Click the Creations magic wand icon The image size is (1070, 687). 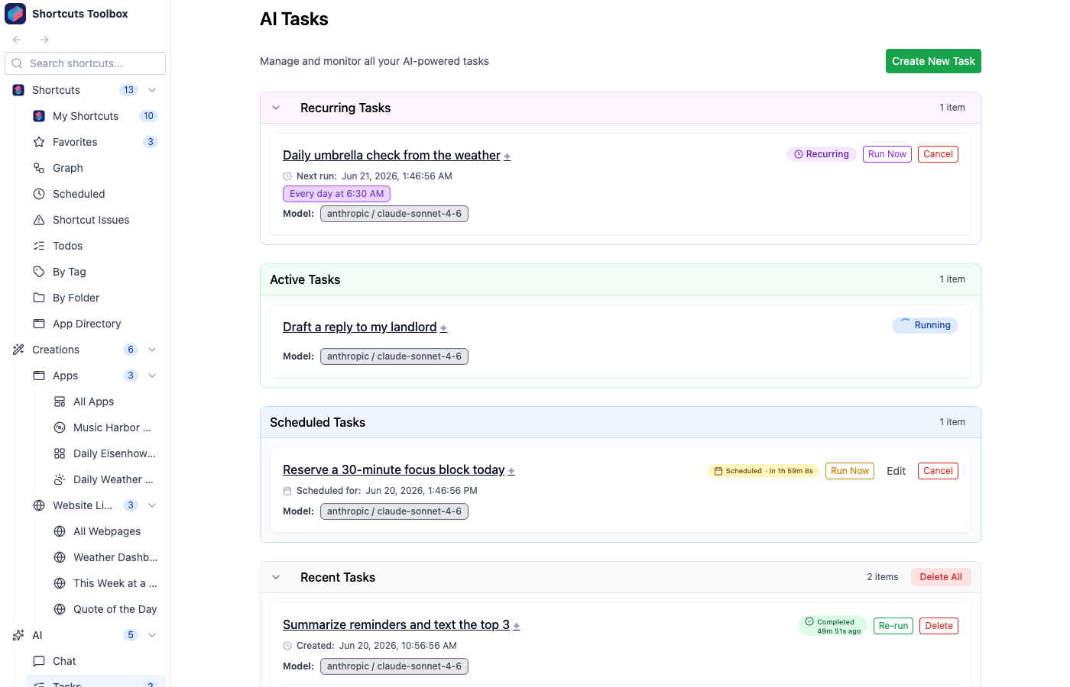(x=18, y=350)
